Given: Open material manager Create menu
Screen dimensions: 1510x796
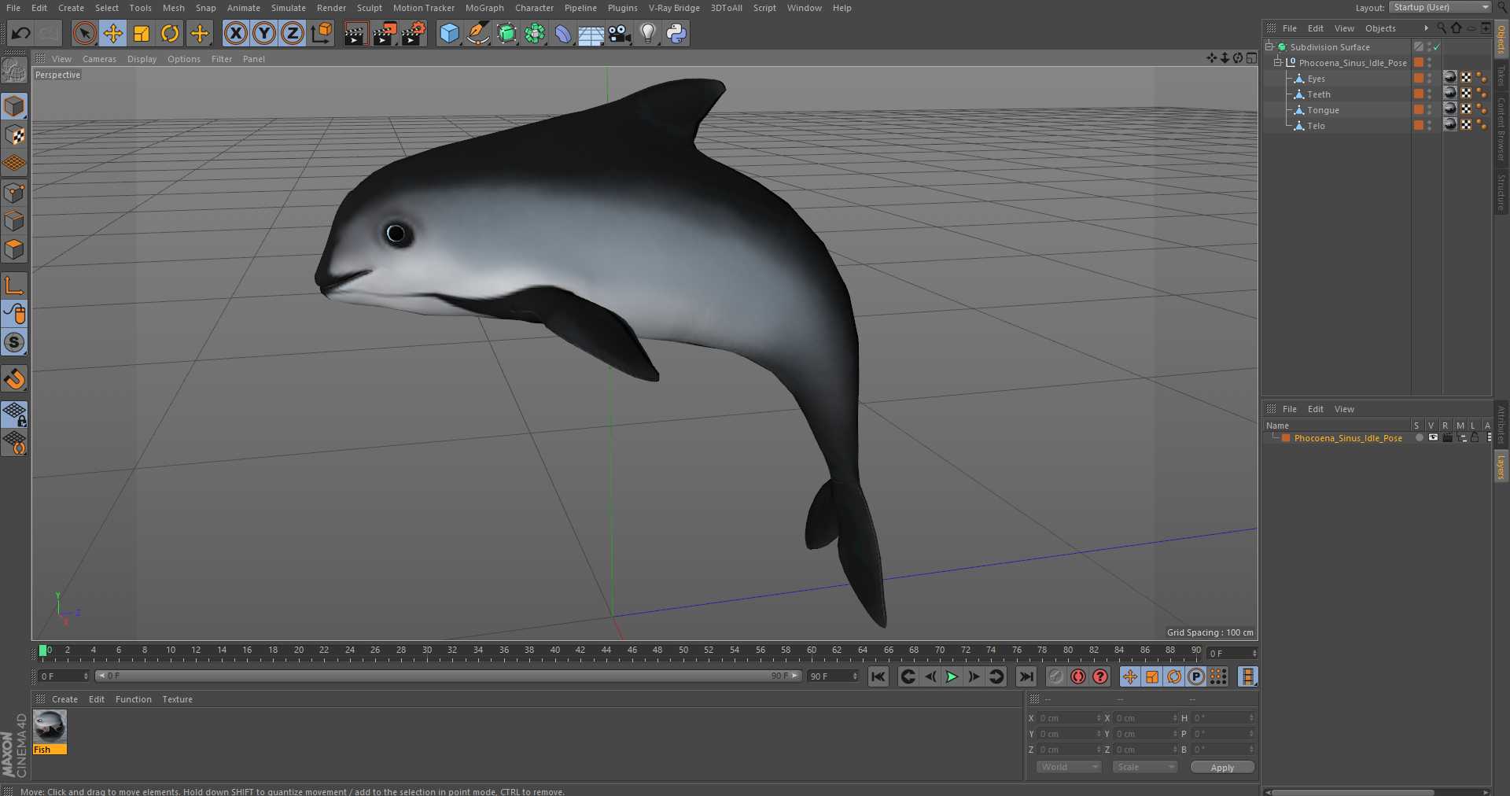Looking at the screenshot, I should coord(64,699).
